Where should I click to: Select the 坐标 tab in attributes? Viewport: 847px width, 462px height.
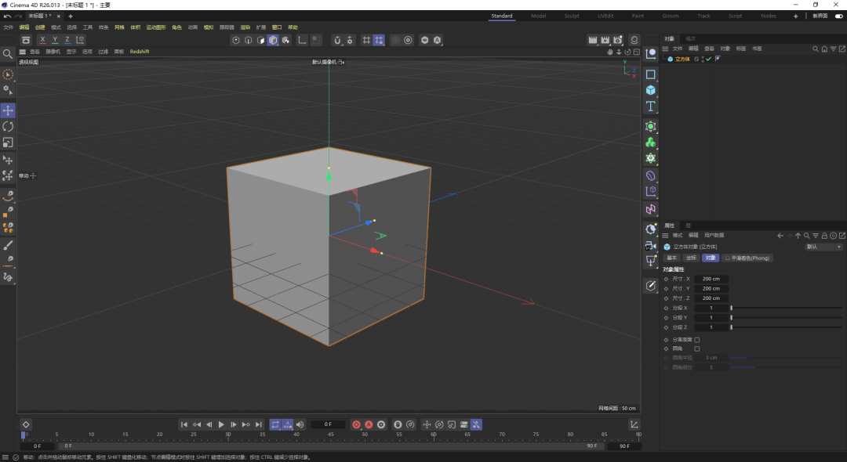pos(691,258)
